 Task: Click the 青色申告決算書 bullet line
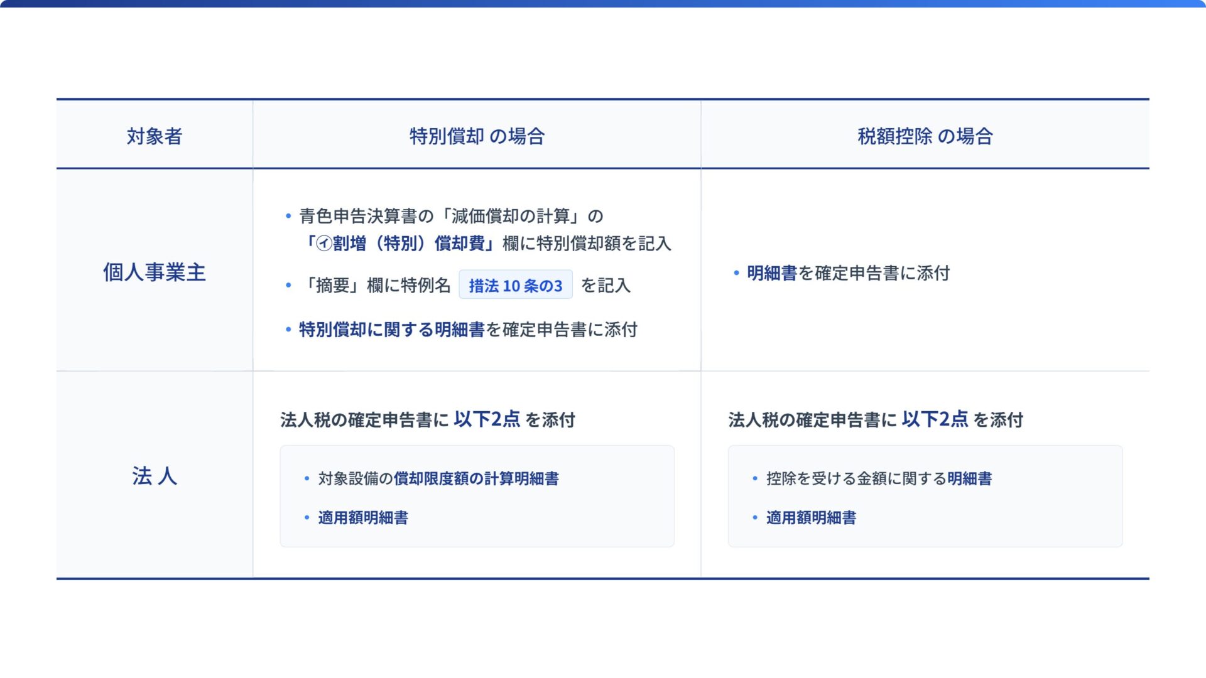click(x=451, y=217)
